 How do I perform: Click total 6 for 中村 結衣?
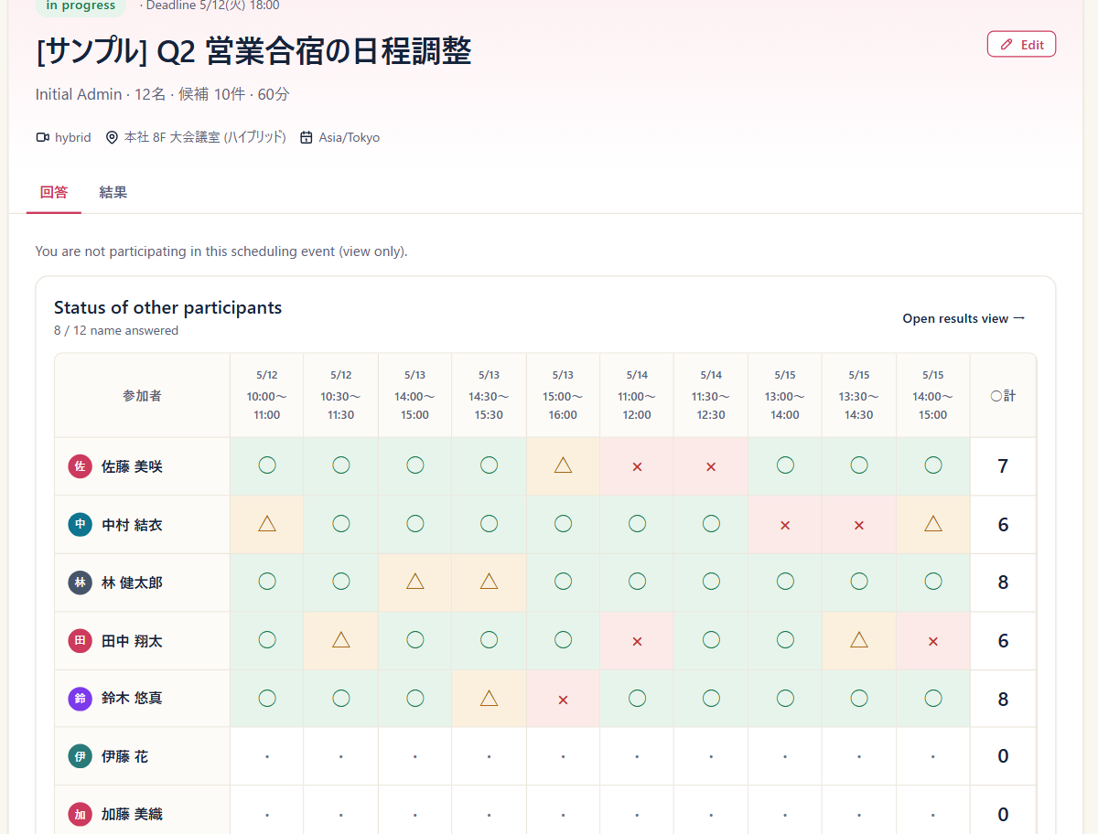pyautogui.click(x=1003, y=525)
